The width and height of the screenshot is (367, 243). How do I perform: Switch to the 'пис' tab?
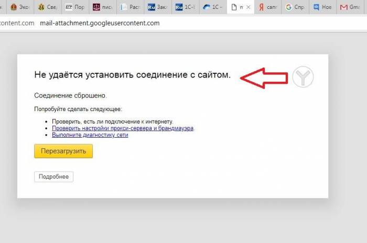click(x=102, y=7)
